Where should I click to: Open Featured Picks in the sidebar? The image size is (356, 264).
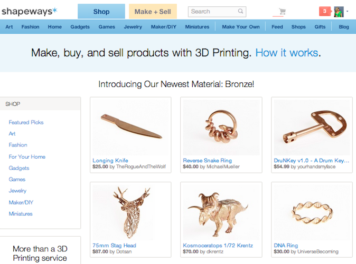[x=26, y=122]
